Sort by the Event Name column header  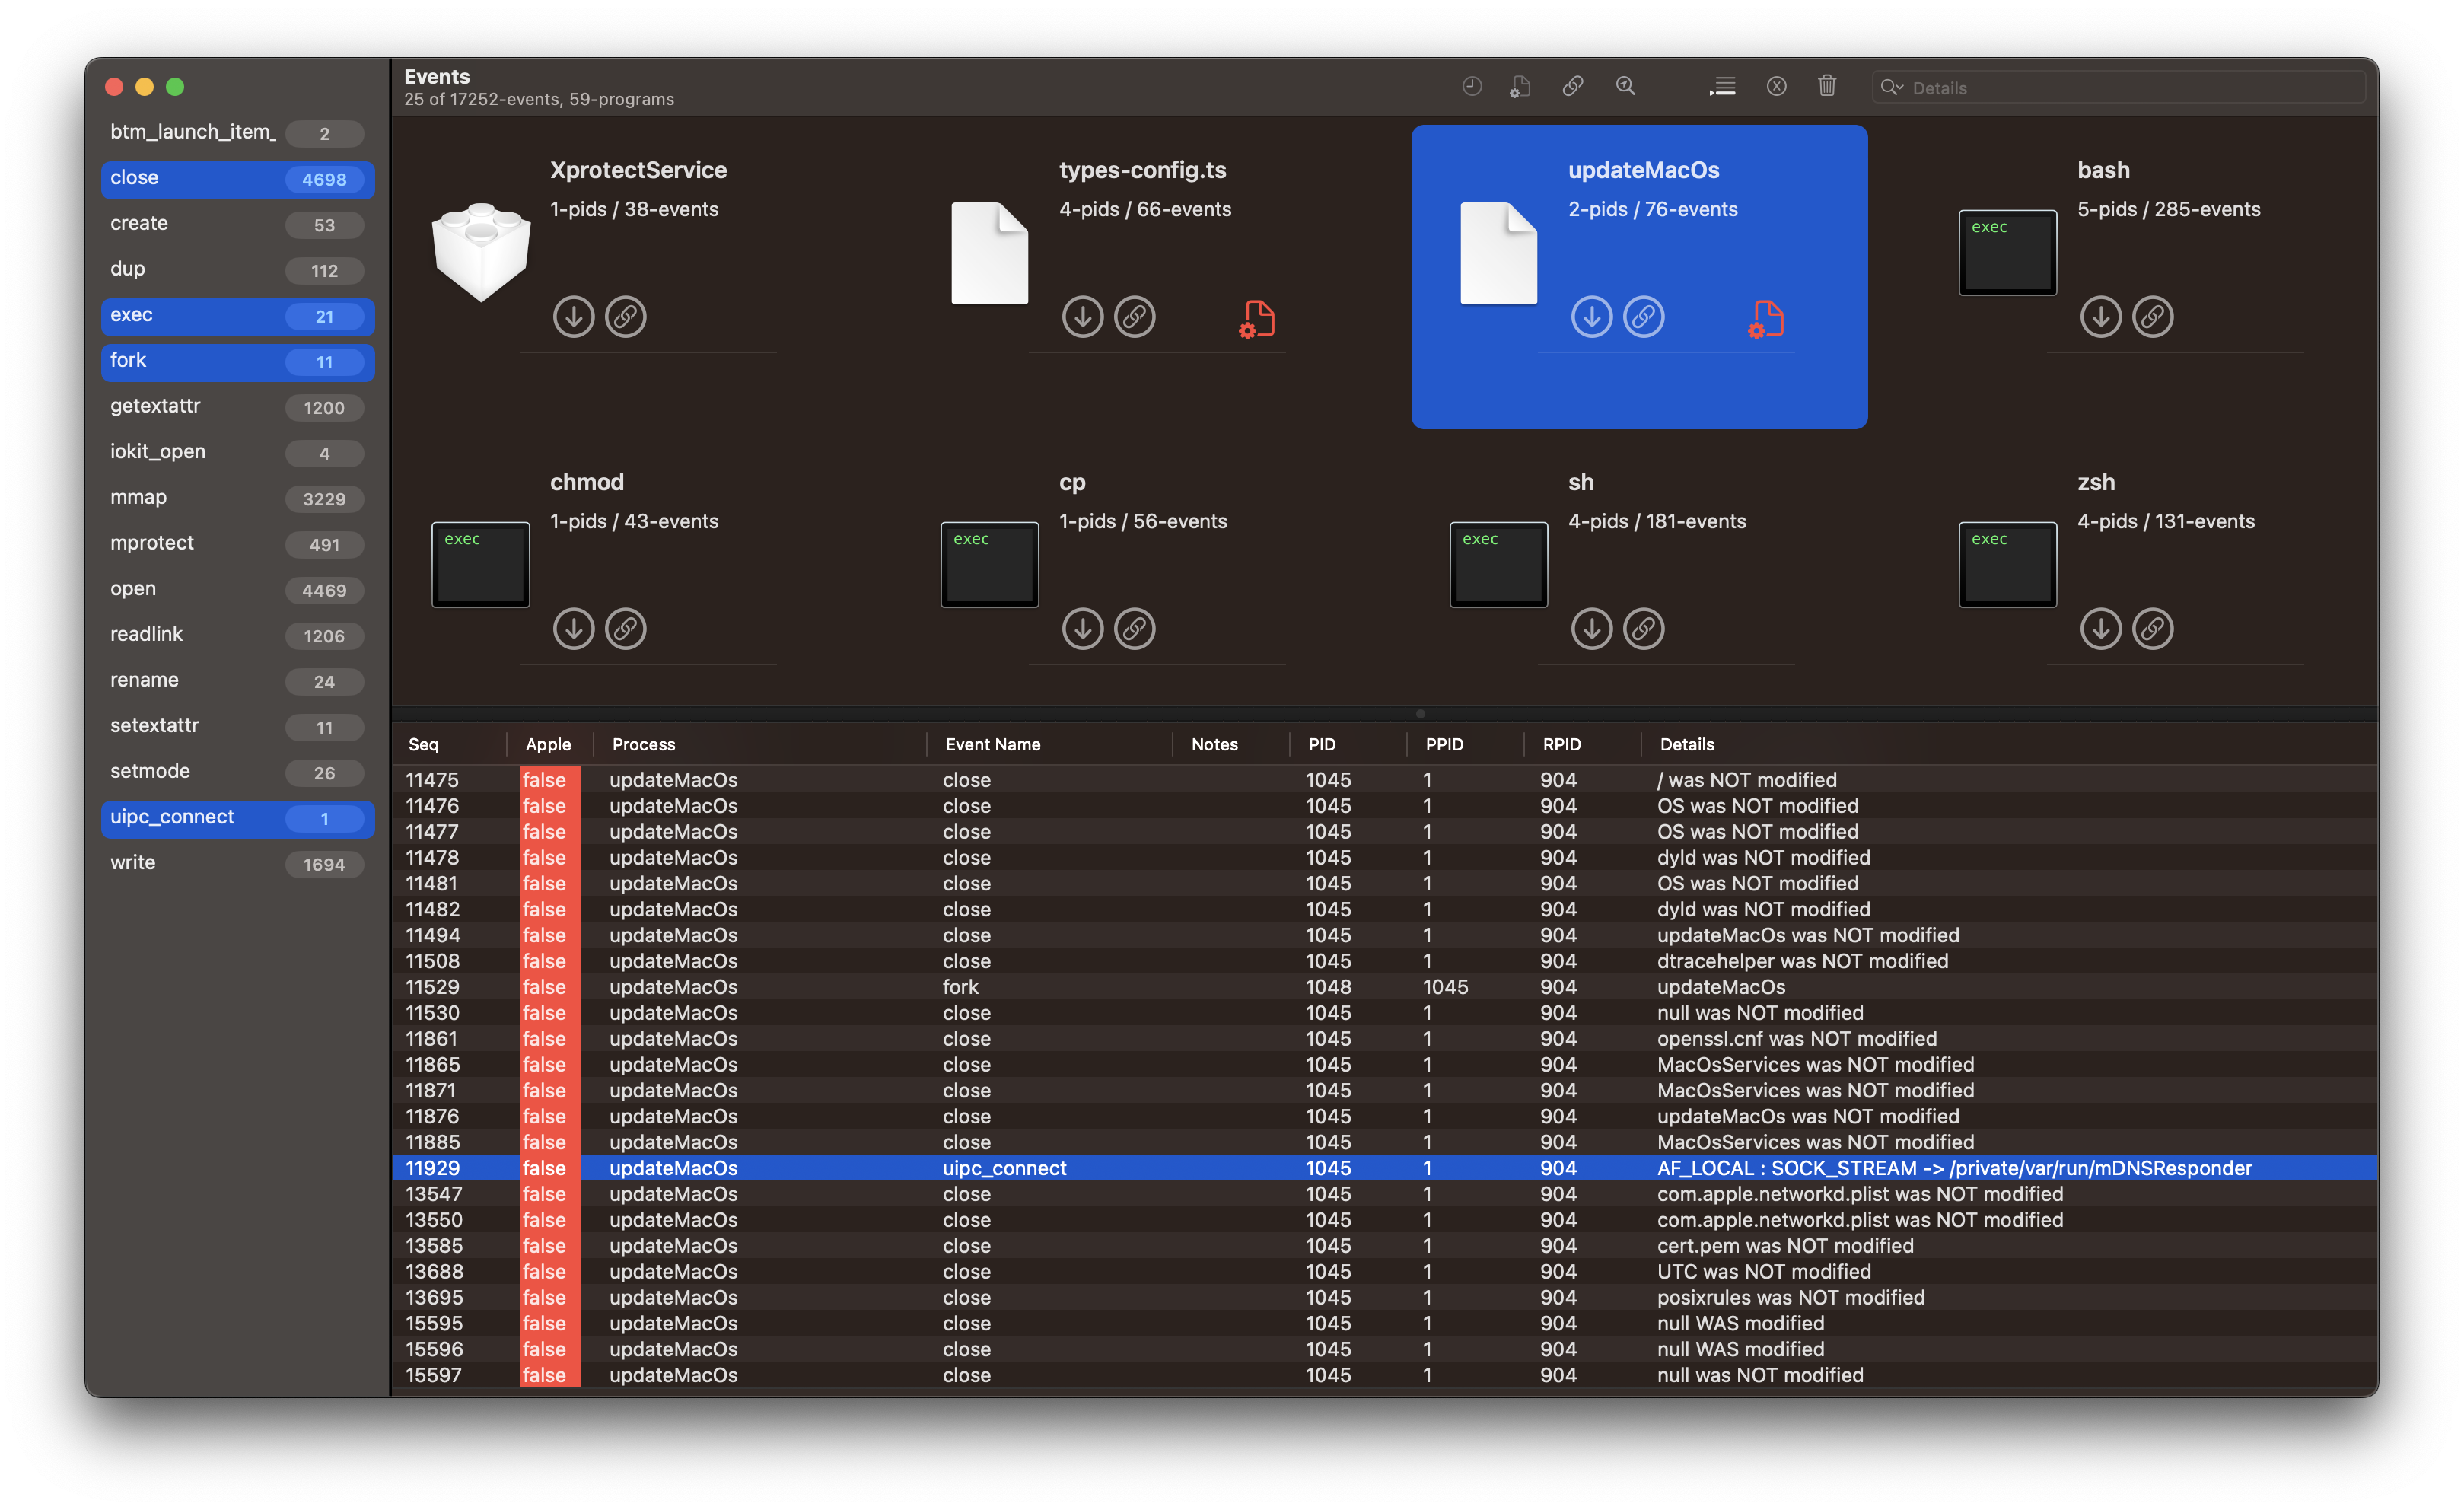1050,744
